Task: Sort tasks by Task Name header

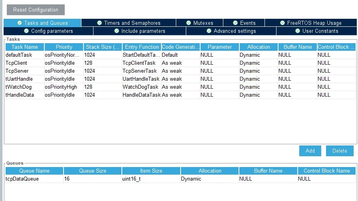Action: point(25,47)
